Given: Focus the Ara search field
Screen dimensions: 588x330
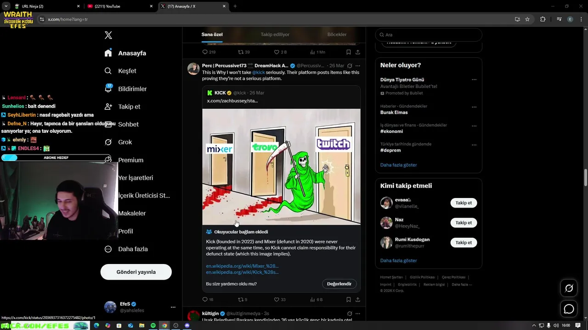Looking at the screenshot, I should pyautogui.click(x=429, y=35).
